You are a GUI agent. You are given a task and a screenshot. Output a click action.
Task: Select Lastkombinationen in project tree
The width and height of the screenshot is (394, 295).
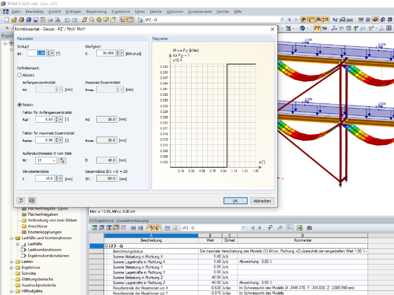[x=45, y=250]
